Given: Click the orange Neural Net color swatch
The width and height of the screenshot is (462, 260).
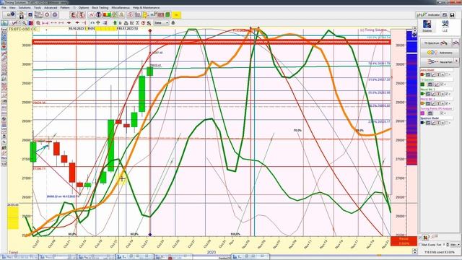Looking at the screenshot, I should tap(422, 103).
